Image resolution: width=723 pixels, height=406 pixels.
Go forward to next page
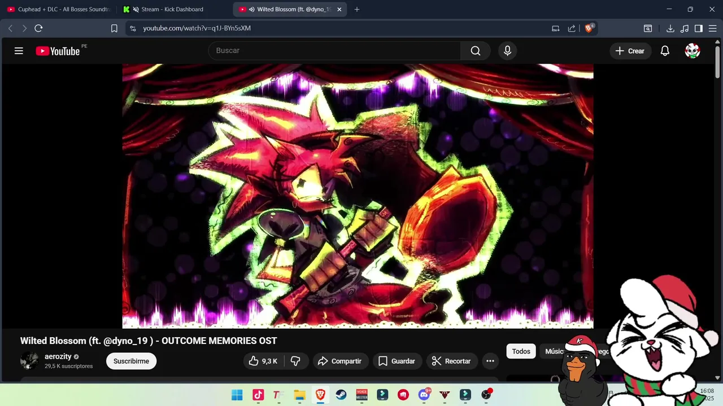pyautogui.click(x=24, y=28)
